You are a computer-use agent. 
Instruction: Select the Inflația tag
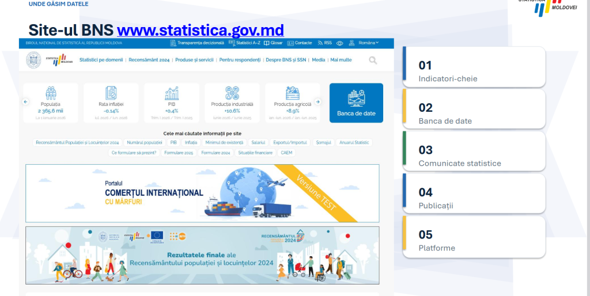pos(191,143)
